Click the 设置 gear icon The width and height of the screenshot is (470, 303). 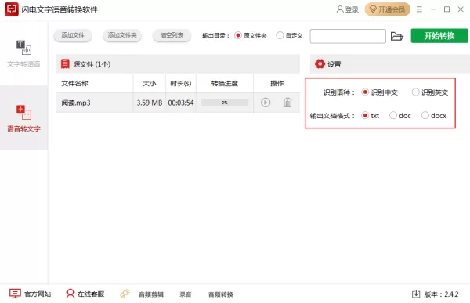[x=320, y=64]
